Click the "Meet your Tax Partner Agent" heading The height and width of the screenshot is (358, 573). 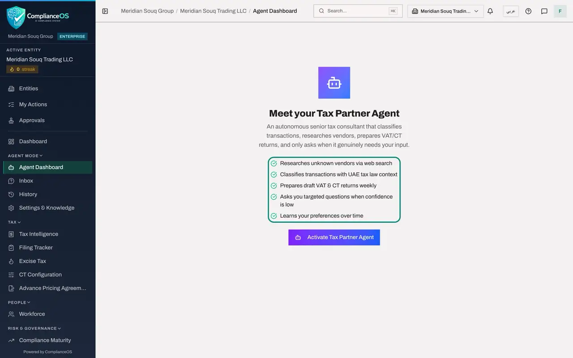pyautogui.click(x=334, y=113)
